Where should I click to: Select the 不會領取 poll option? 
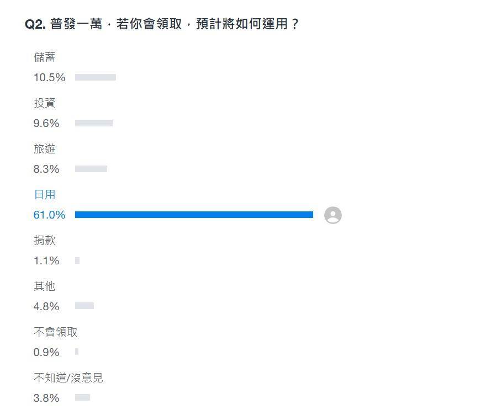[x=55, y=332]
